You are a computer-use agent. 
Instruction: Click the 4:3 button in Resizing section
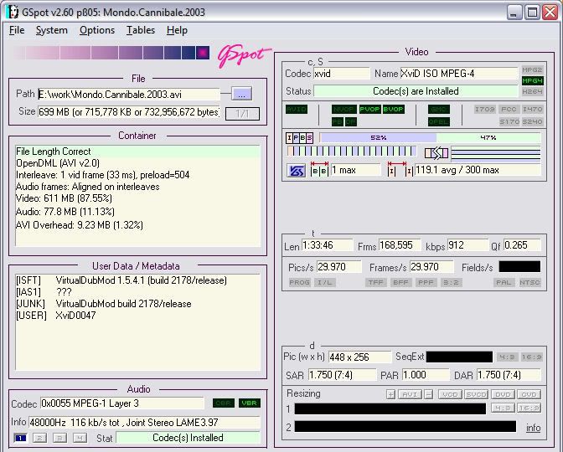click(503, 408)
